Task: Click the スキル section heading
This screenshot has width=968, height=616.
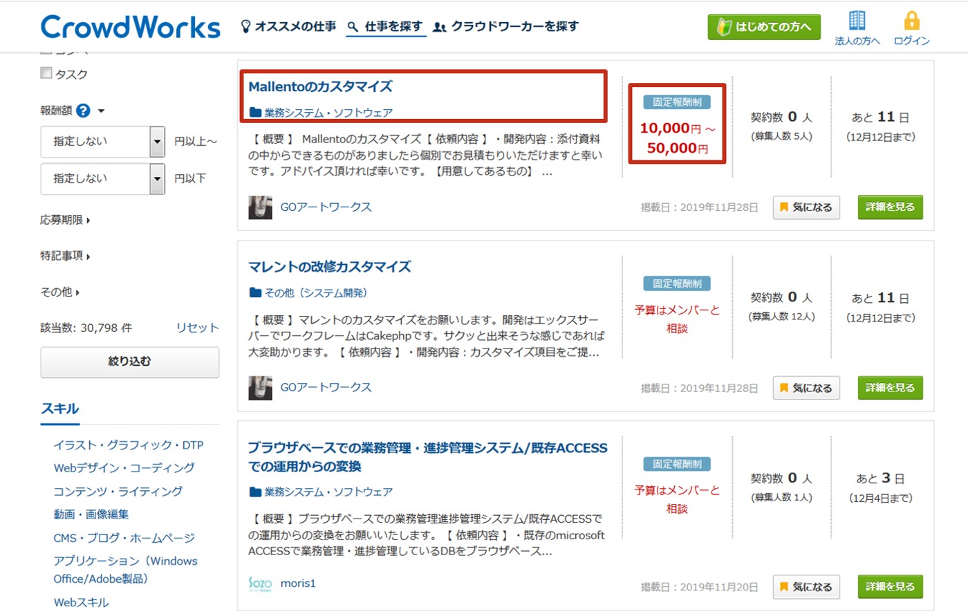Action: click(60, 409)
